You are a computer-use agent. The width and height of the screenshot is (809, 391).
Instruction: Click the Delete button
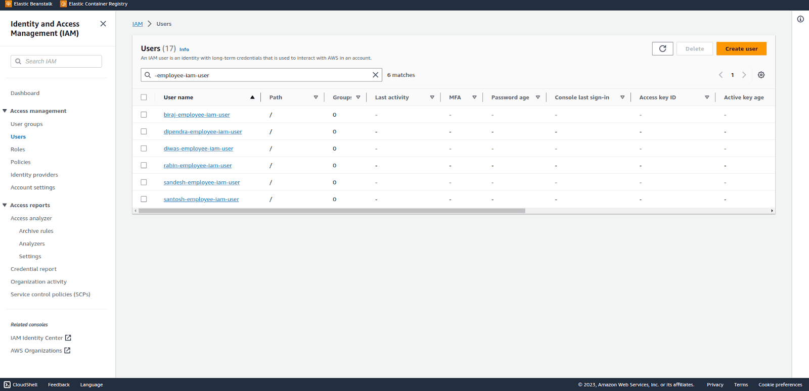695,48
